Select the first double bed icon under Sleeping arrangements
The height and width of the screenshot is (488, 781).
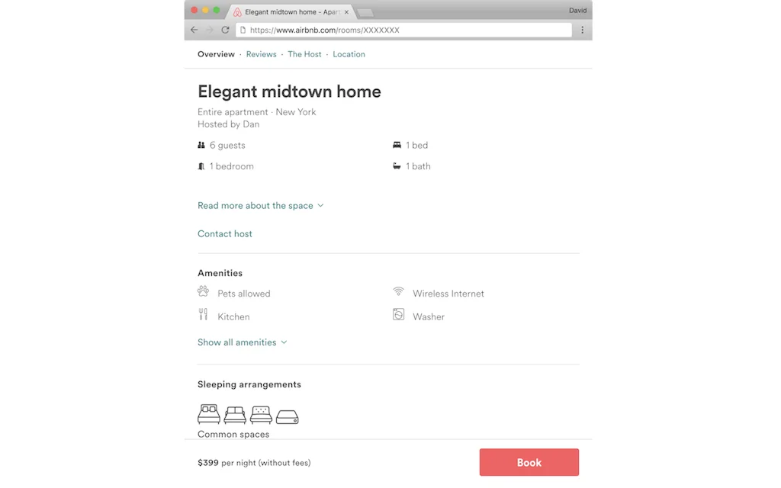207,413
